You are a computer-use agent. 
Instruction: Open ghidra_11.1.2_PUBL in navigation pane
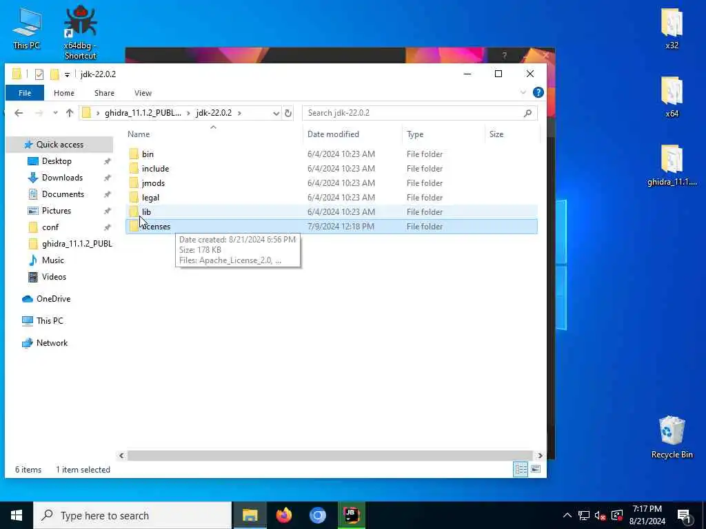(77, 244)
